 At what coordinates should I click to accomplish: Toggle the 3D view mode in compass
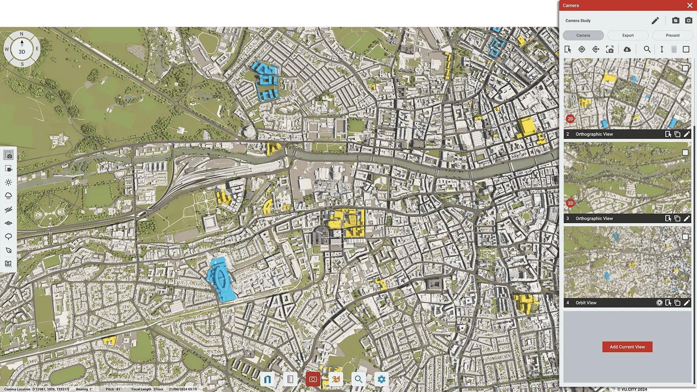tap(22, 52)
